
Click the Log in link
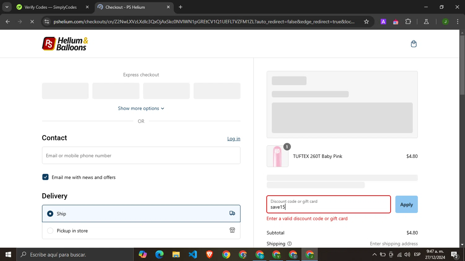[234, 139]
